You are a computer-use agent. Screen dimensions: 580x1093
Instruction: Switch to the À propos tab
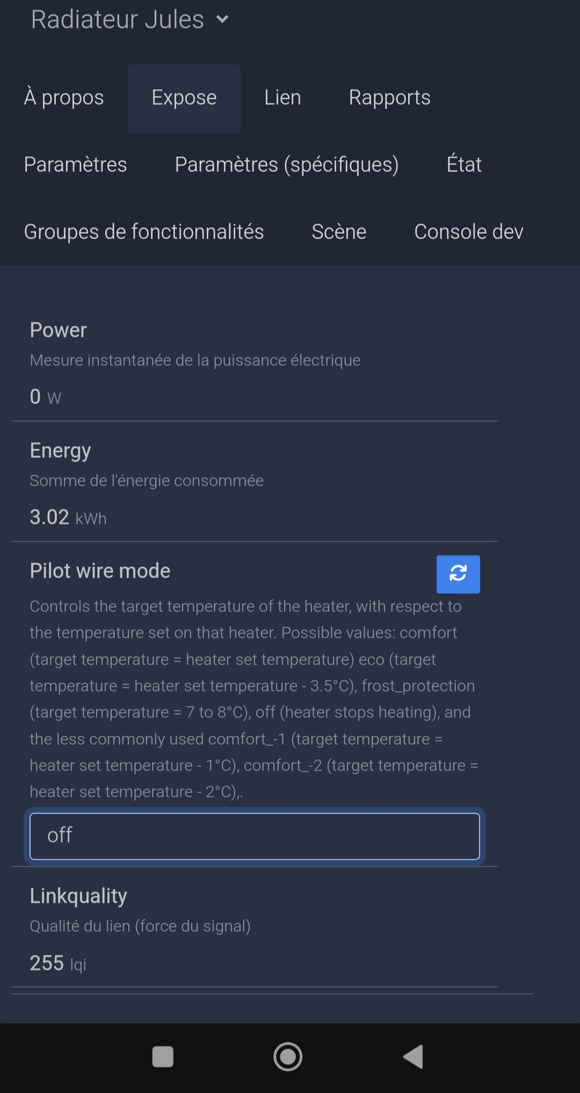coord(64,98)
